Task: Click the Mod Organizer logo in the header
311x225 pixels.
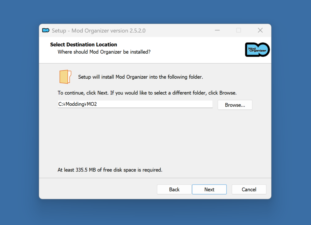Action: tap(257, 50)
